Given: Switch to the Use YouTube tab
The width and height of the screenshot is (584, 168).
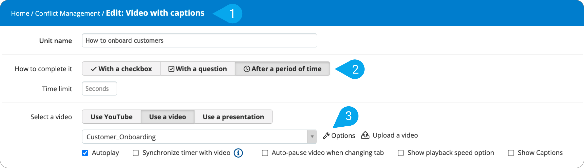Looking at the screenshot, I should point(112,117).
